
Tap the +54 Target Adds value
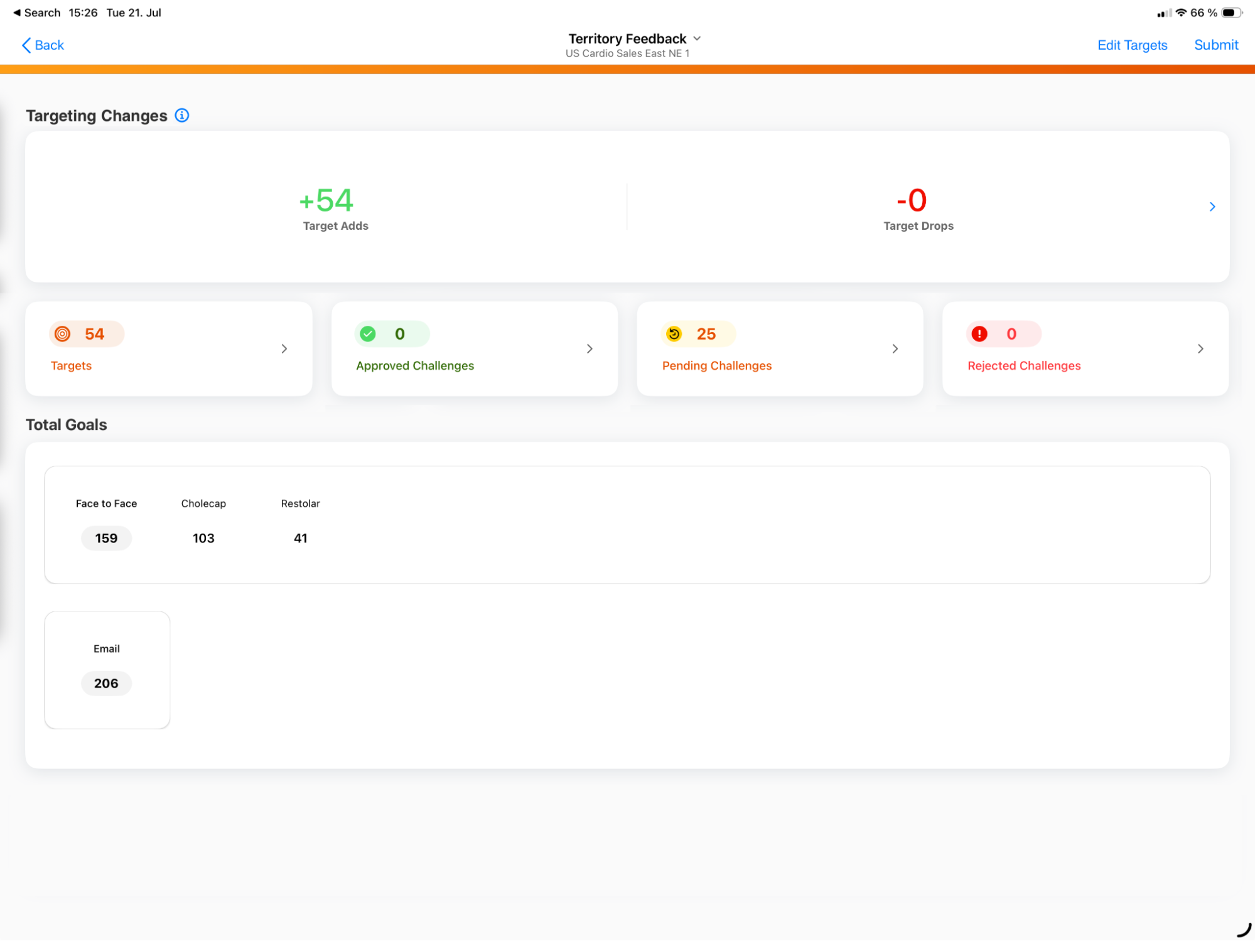pyautogui.click(x=326, y=200)
